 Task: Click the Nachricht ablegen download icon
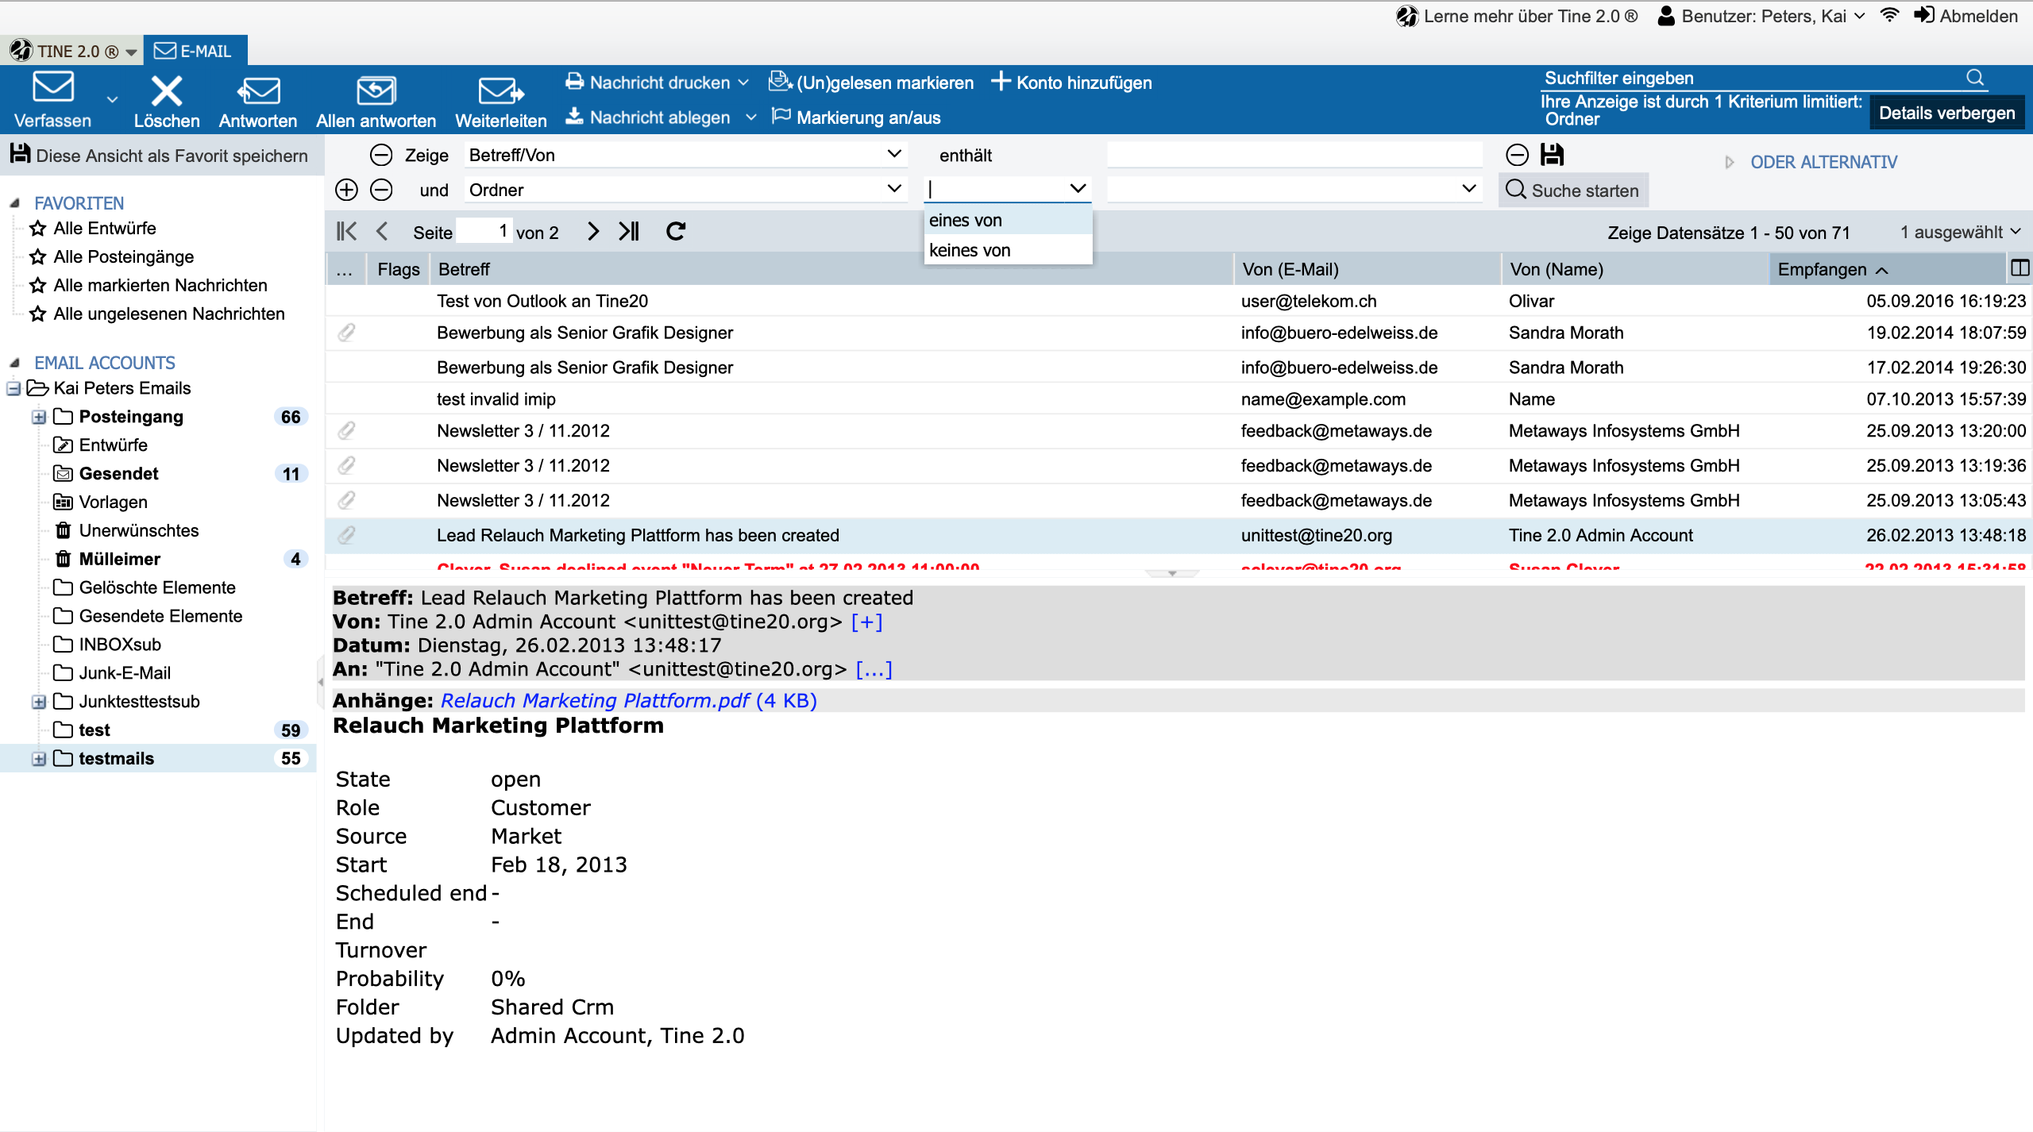[574, 116]
